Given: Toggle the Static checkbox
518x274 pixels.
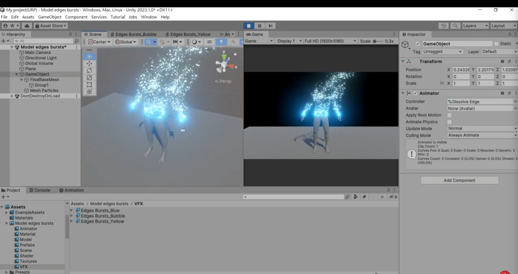Looking at the screenshot, I should tap(496, 43).
